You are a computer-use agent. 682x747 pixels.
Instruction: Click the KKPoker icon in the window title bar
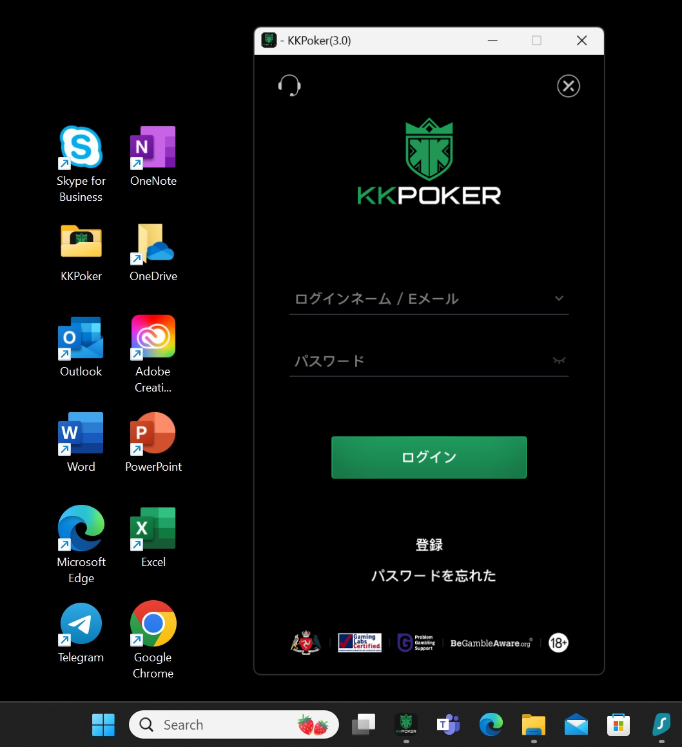point(269,41)
